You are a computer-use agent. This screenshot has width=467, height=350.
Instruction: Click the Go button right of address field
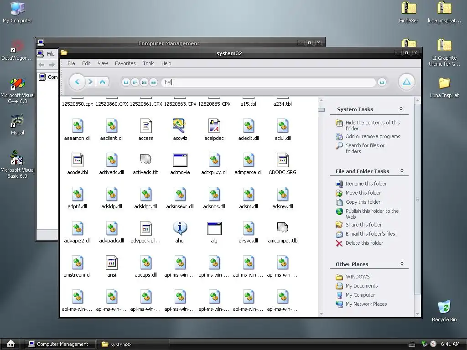(x=382, y=82)
